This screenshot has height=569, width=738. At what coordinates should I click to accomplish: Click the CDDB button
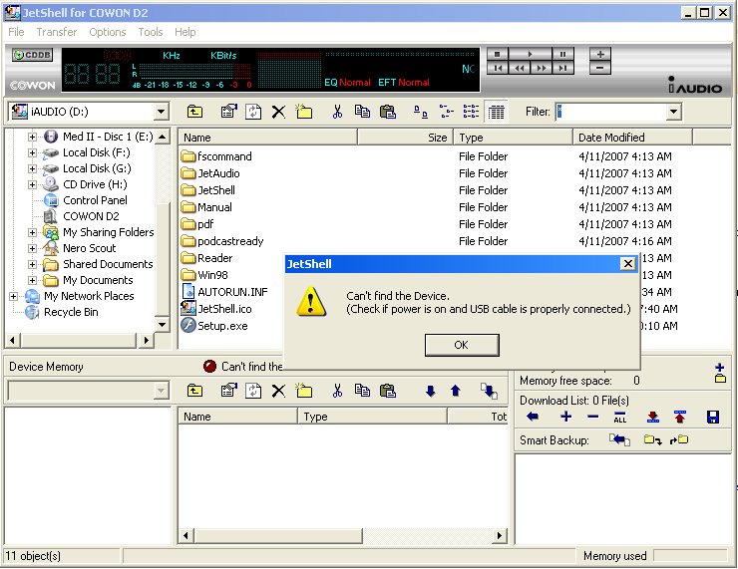[x=33, y=55]
